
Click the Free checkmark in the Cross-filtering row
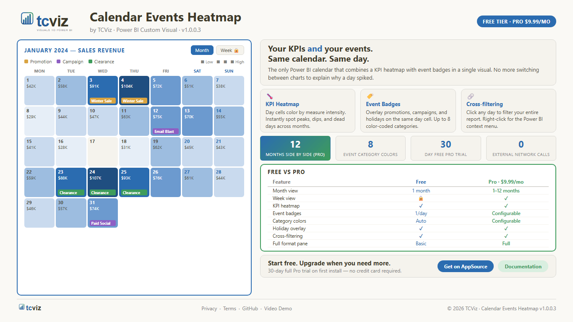(x=421, y=236)
